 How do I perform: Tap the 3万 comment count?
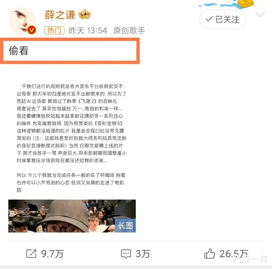(143, 254)
